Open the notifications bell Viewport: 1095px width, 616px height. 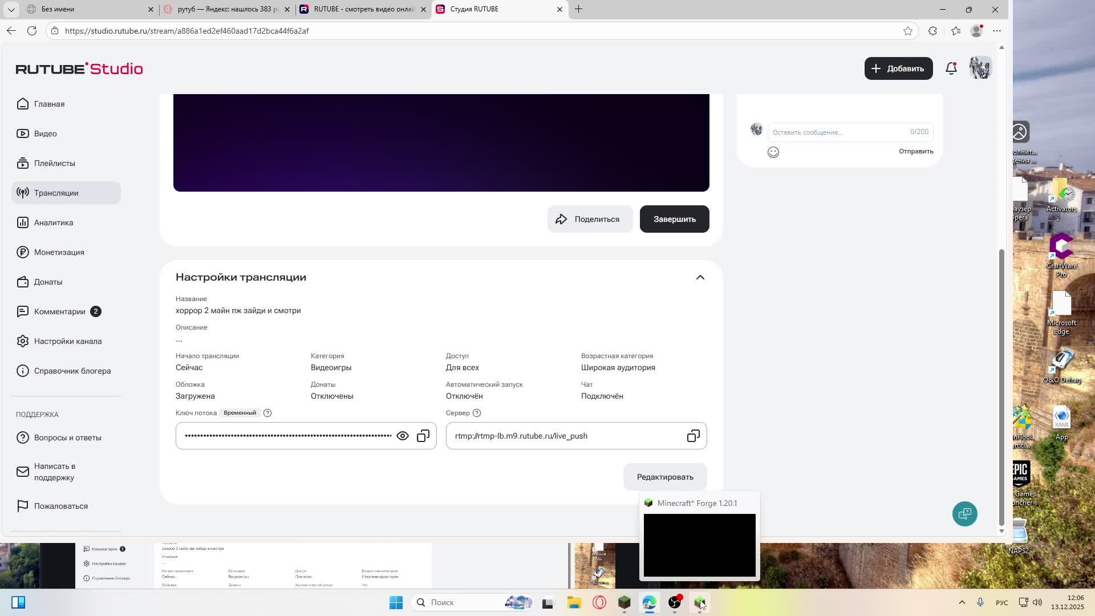pyautogui.click(x=951, y=68)
